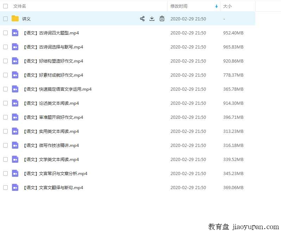Click the size value 313.23MB
Image resolution: width=281 pixels, height=232 pixels.
pyautogui.click(x=233, y=131)
